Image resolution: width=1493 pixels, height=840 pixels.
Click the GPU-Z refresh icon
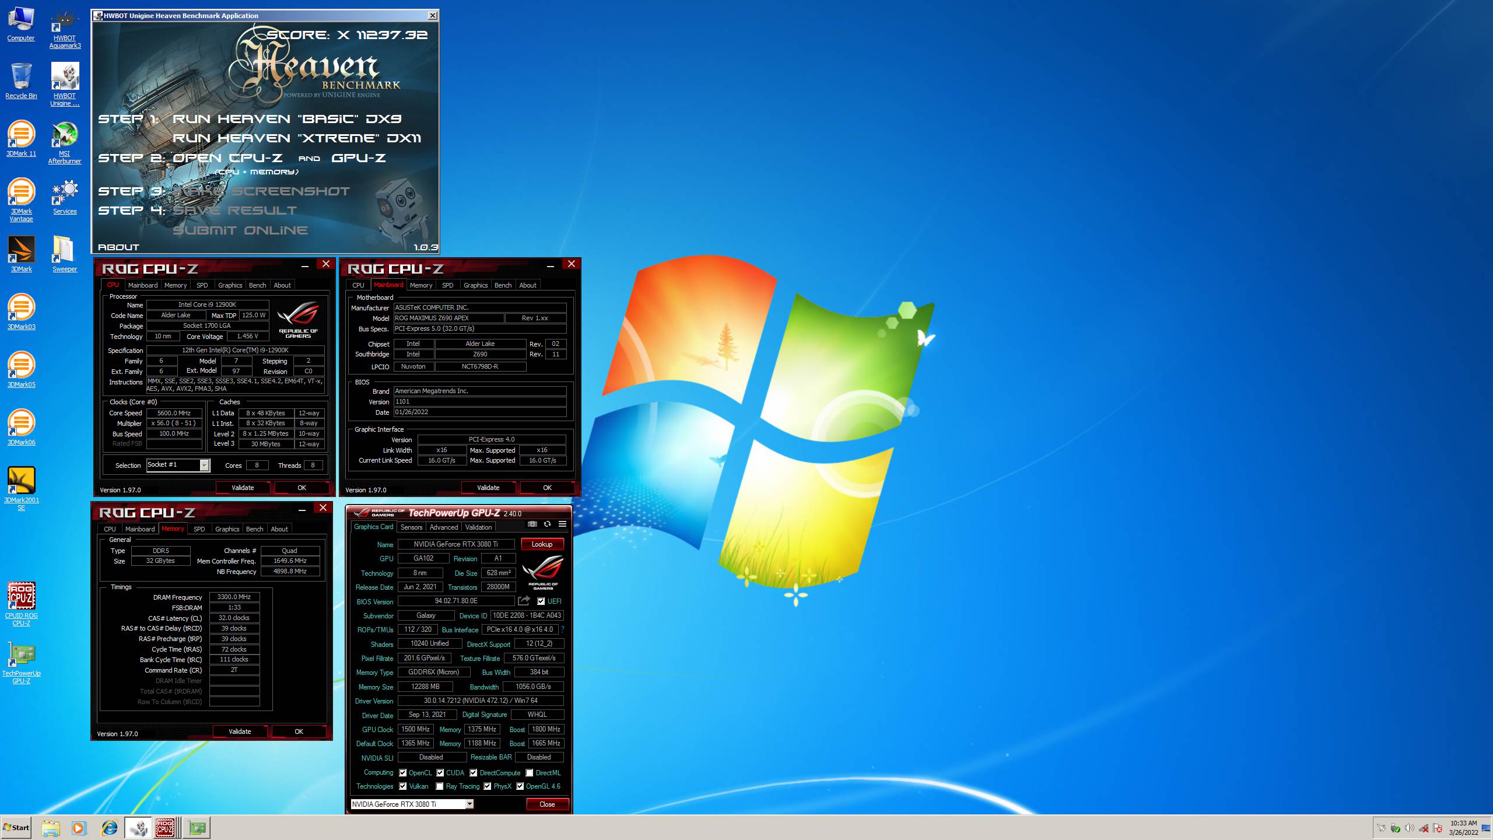click(x=547, y=524)
